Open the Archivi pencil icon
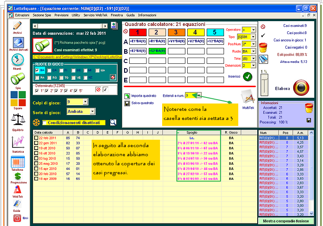Viewport: 323px width, 226px height. click(17, 26)
